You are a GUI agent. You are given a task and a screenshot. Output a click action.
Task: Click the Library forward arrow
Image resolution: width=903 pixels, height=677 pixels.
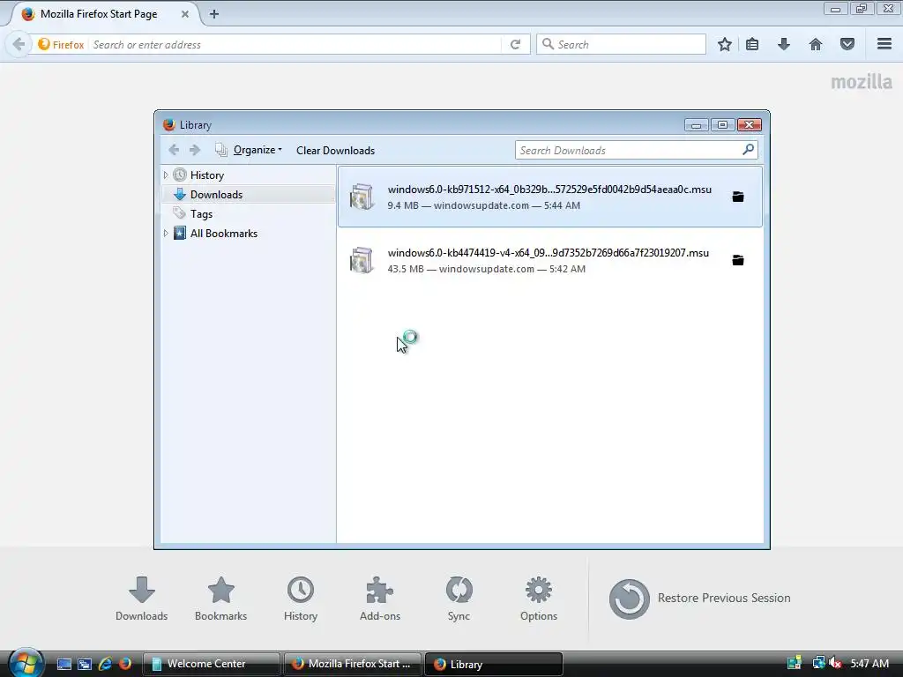[195, 150]
